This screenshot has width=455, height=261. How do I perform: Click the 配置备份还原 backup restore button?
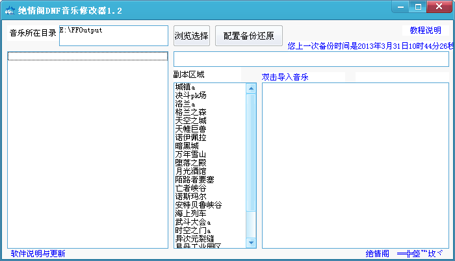pos(249,36)
